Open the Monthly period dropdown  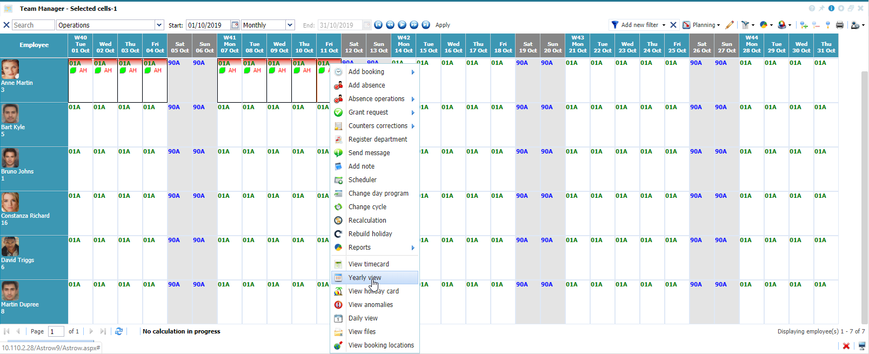click(290, 25)
